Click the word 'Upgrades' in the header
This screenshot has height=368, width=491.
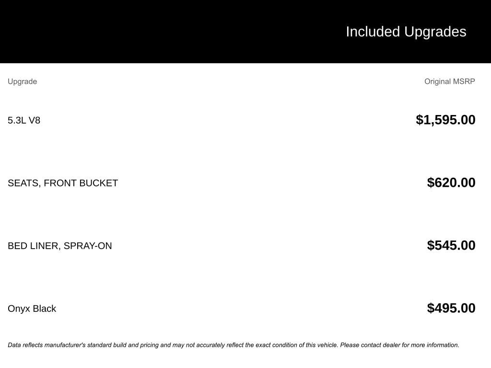coord(435,32)
